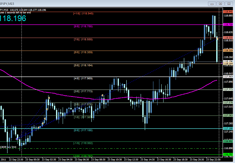Image resolution: width=235 pixels, height=163 pixels.
Task: Click the 118.260 value on the price scale
Action: (x=229, y=57)
